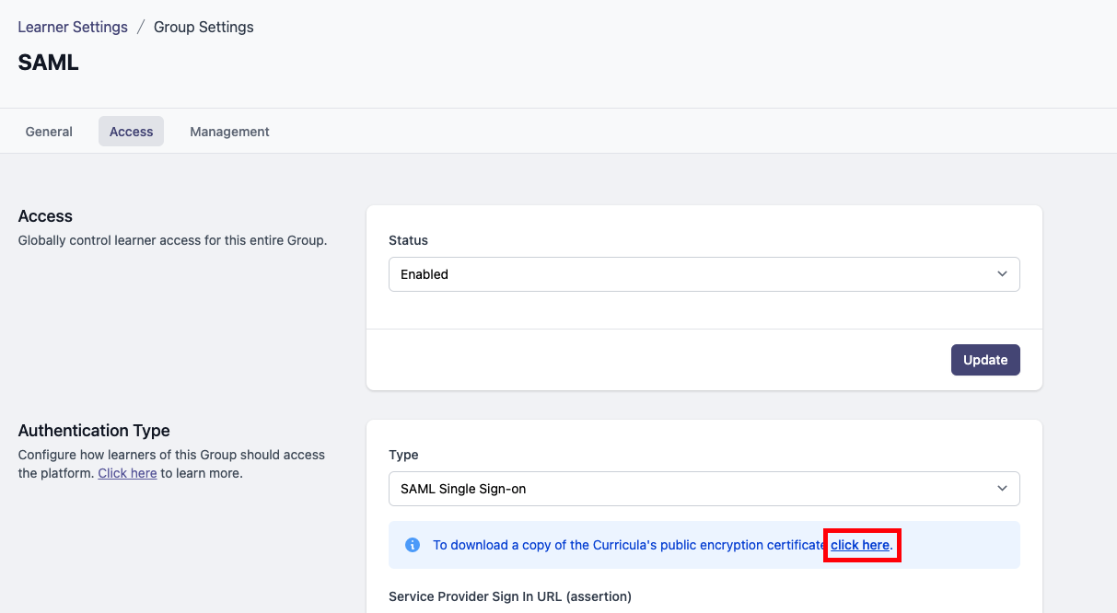The image size is (1117, 613).
Task: Click the Status field label
Action: [x=408, y=240]
